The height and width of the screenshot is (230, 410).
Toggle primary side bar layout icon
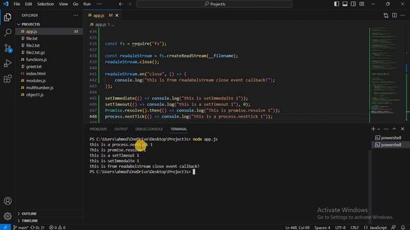pos(336,4)
